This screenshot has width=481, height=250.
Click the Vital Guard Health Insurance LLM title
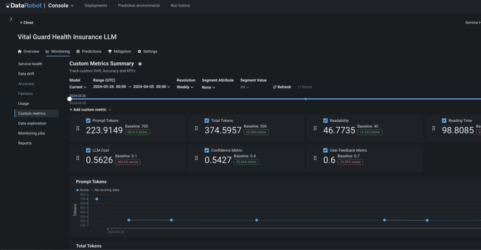[67, 37]
